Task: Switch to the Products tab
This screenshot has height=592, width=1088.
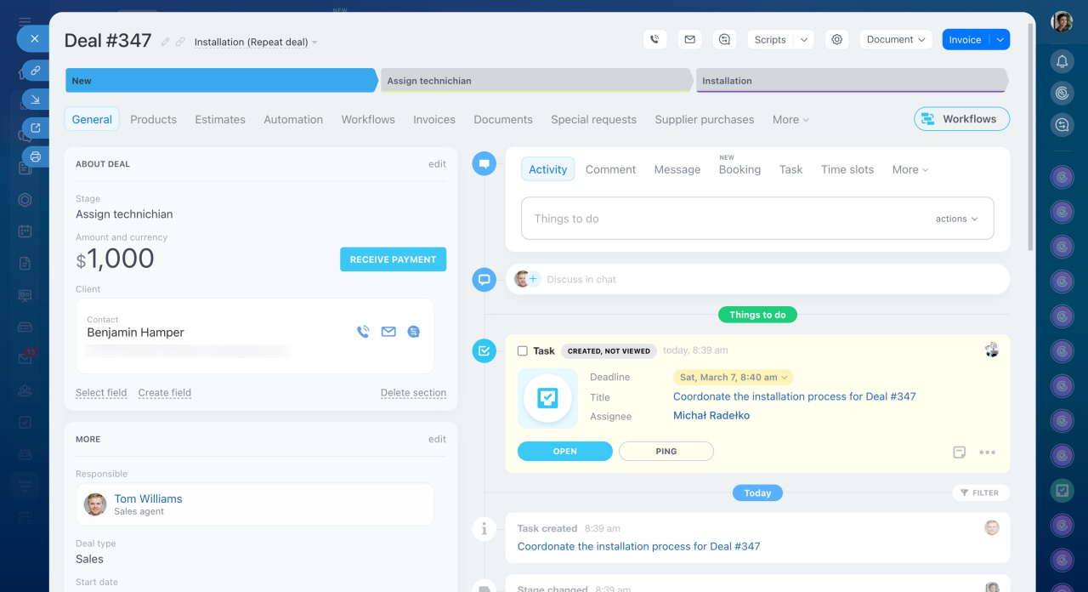Action: 153,119
